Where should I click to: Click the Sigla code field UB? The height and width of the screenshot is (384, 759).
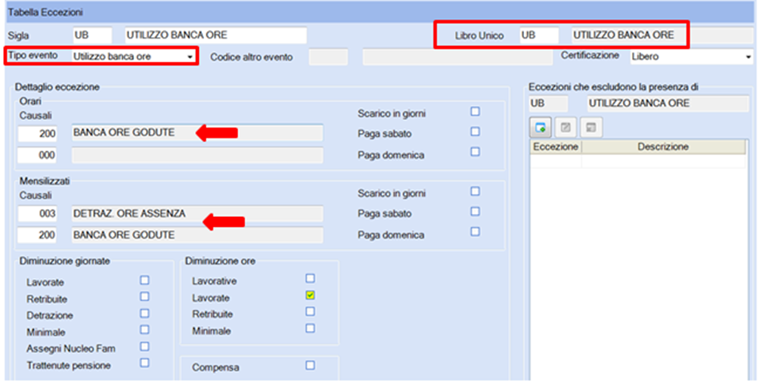[x=92, y=36]
